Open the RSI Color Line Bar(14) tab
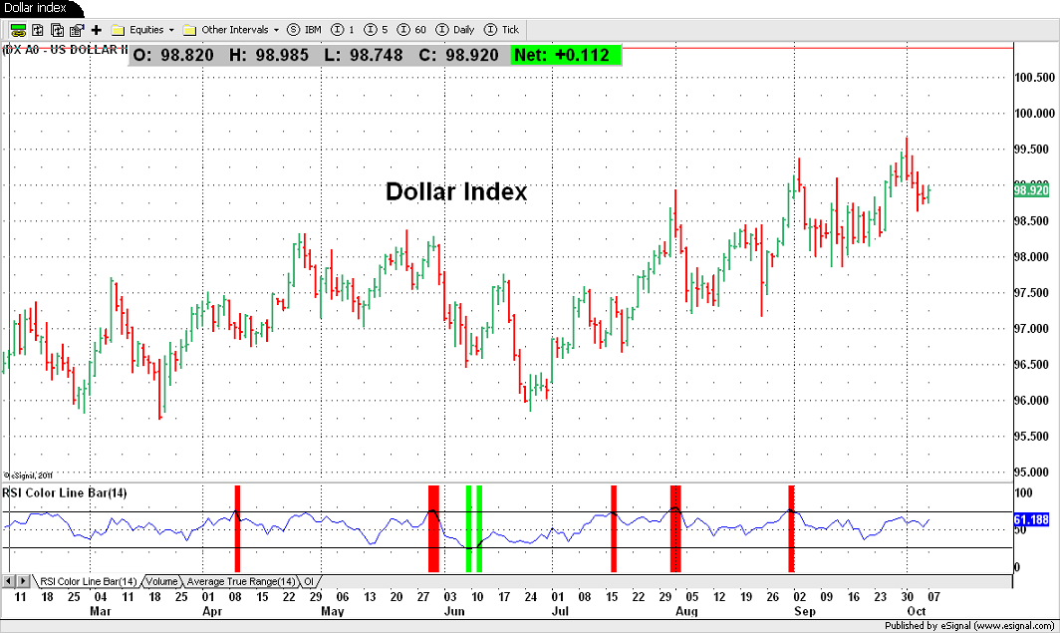 coord(88,581)
